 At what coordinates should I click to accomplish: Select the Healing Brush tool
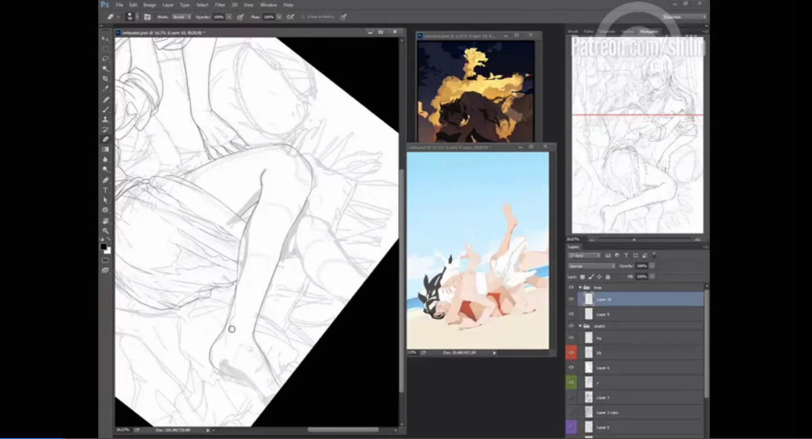(105, 100)
